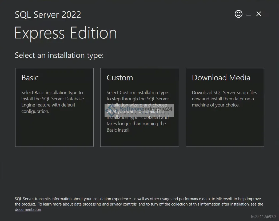Screen dimensions: 279x221
Task: Click the smiley face feedback icon
Action: (238, 14)
